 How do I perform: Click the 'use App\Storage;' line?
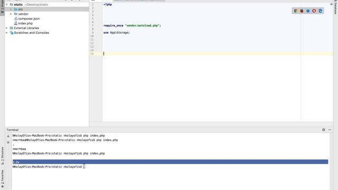point(117,33)
